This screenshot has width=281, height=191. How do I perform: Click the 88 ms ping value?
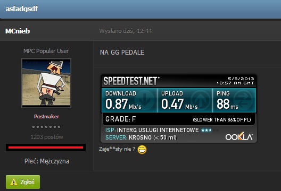pyautogui.click(x=227, y=104)
